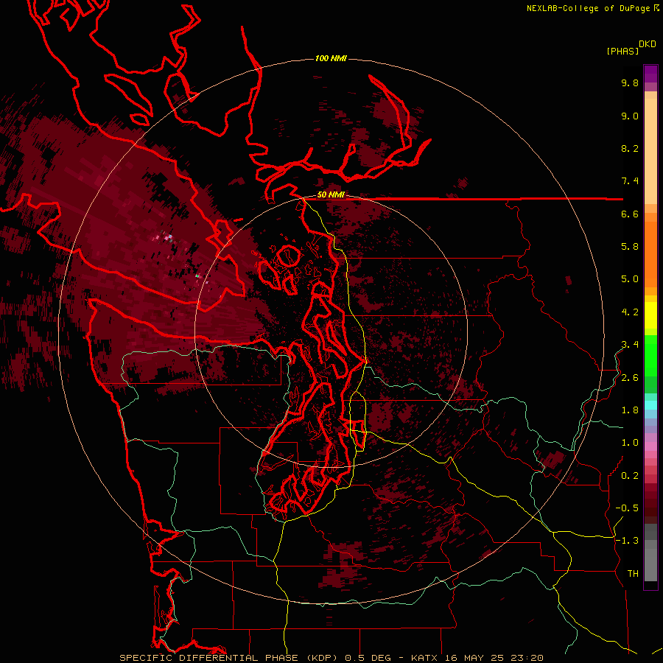This screenshot has width=663, height=663.
Task: Select the 7.4 value on the legend
Action: (630, 181)
